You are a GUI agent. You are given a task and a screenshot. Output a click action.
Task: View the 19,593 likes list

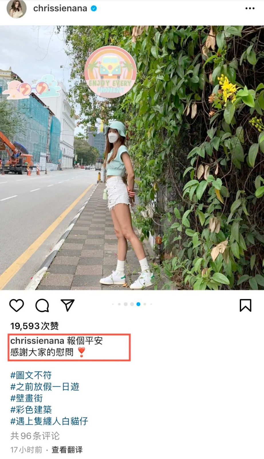coord(34,326)
